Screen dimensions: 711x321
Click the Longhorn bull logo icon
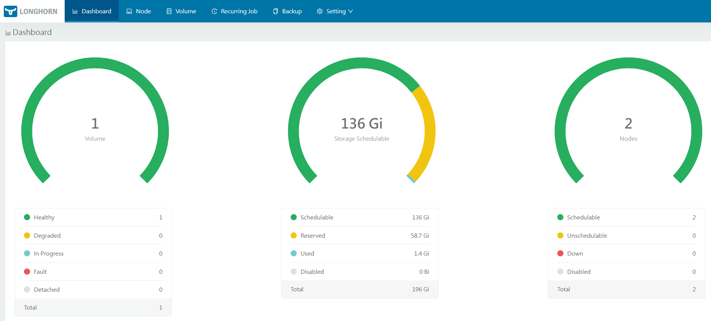pyautogui.click(x=11, y=11)
